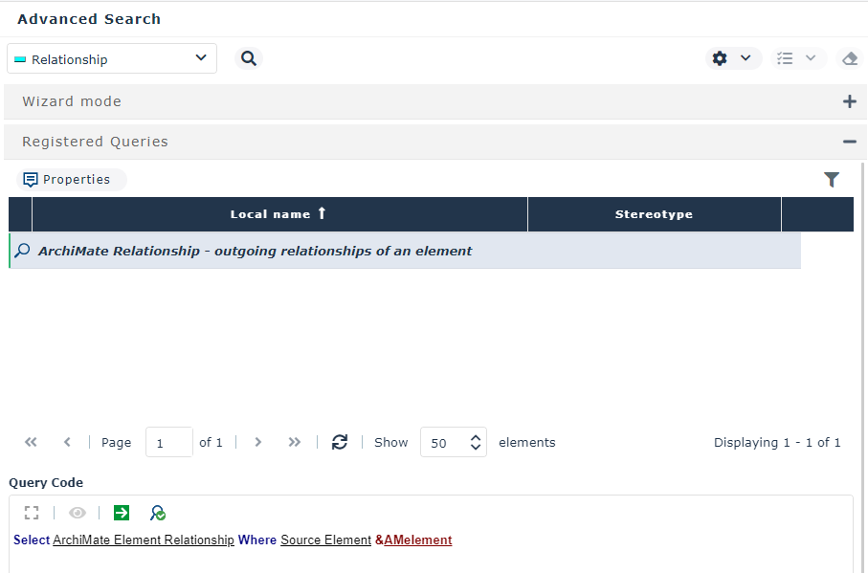Go to the first page
The height and width of the screenshot is (573, 868).
31,442
